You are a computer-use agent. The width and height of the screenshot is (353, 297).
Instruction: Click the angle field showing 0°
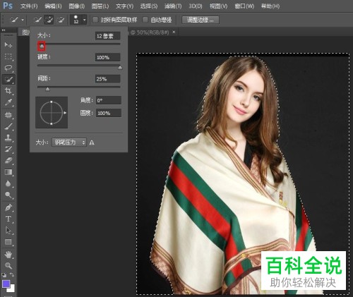pyautogui.click(x=109, y=100)
